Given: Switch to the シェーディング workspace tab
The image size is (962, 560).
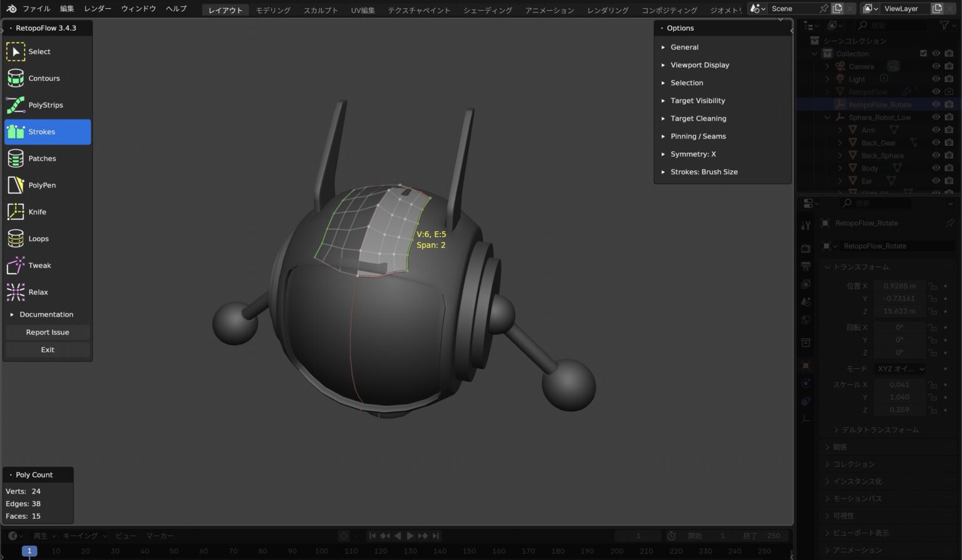Looking at the screenshot, I should [487, 10].
